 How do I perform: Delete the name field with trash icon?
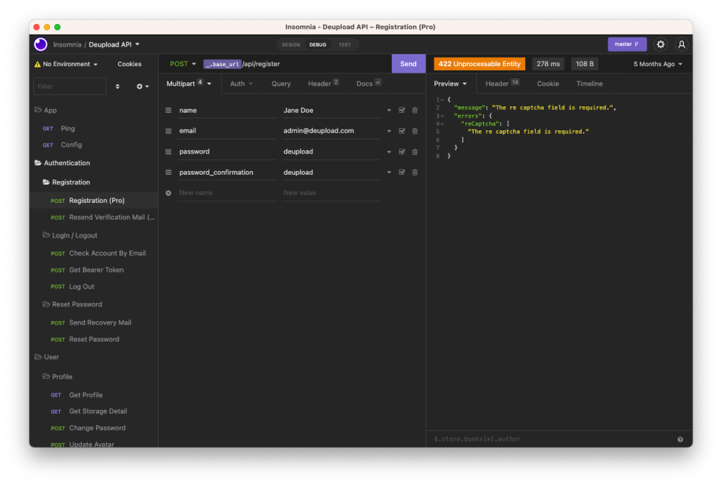coord(415,111)
